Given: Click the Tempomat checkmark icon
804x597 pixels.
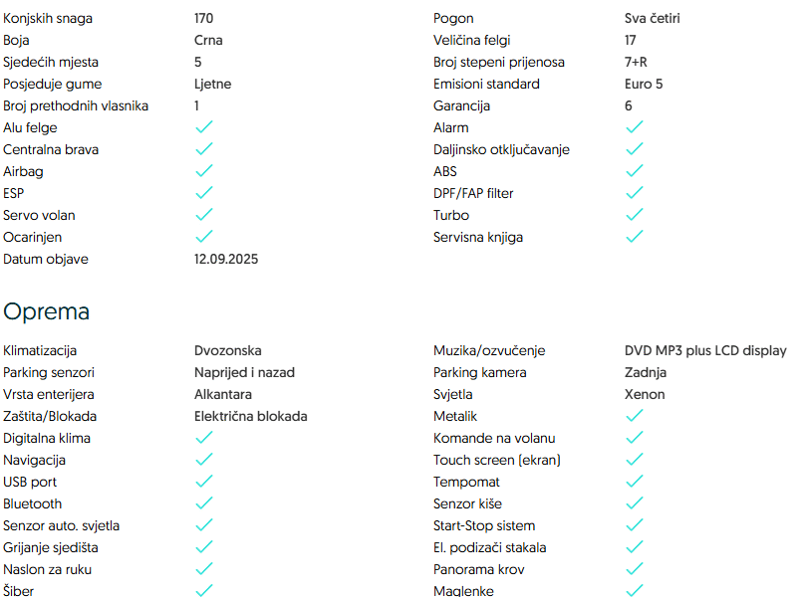Looking at the screenshot, I should (635, 482).
